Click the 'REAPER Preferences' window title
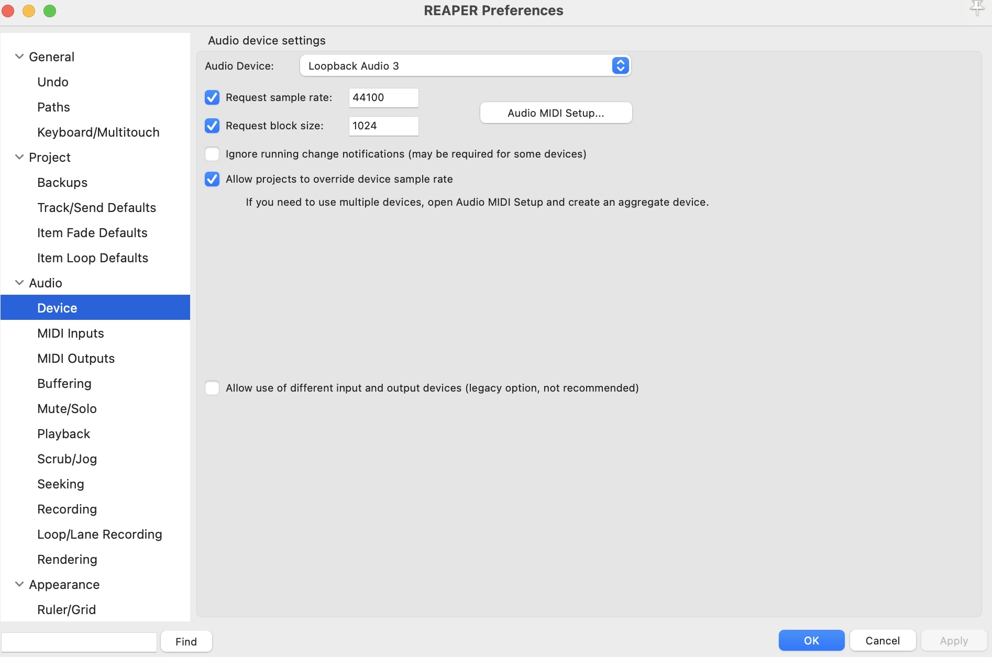 [x=493, y=10]
